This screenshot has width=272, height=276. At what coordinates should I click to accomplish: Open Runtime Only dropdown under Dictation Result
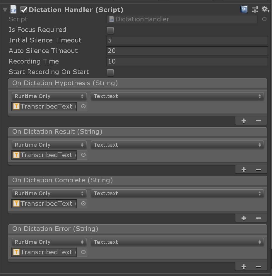point(49,145)
